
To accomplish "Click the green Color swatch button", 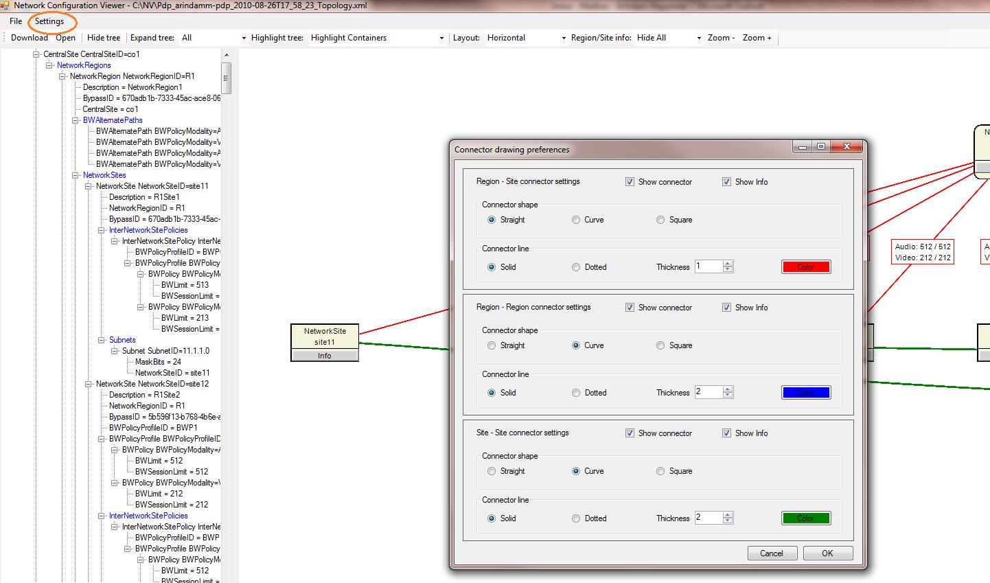I will (x=806, y=518).
